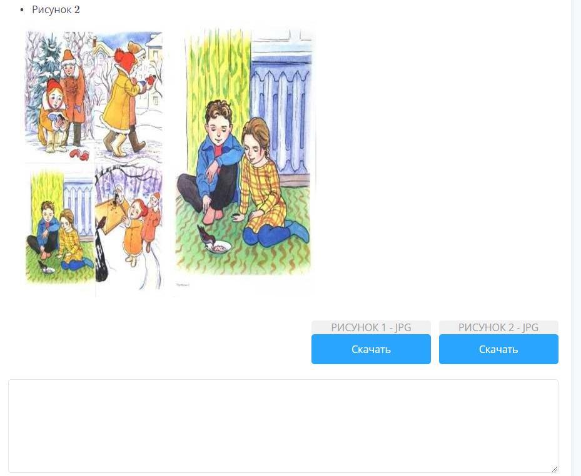Image resolution: width=581 pixels, height=476 pixels.
Task: Click inside the large empty answer text area
Action: [283, 425]
